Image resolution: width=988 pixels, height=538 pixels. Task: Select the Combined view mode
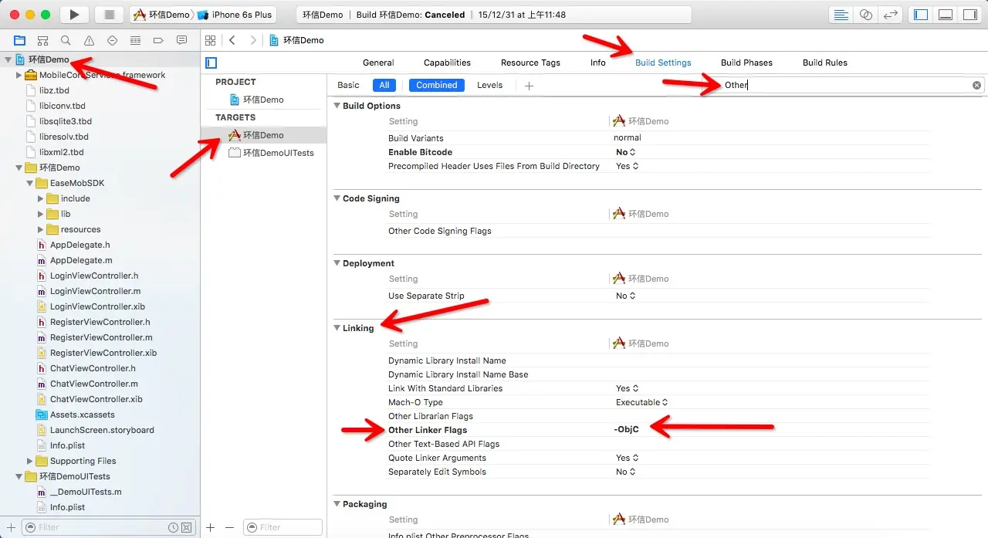[x=437, y=85]
